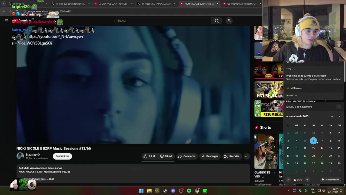Select November 30 in the calendar
The image size is (346, 195).
point(339,163)
